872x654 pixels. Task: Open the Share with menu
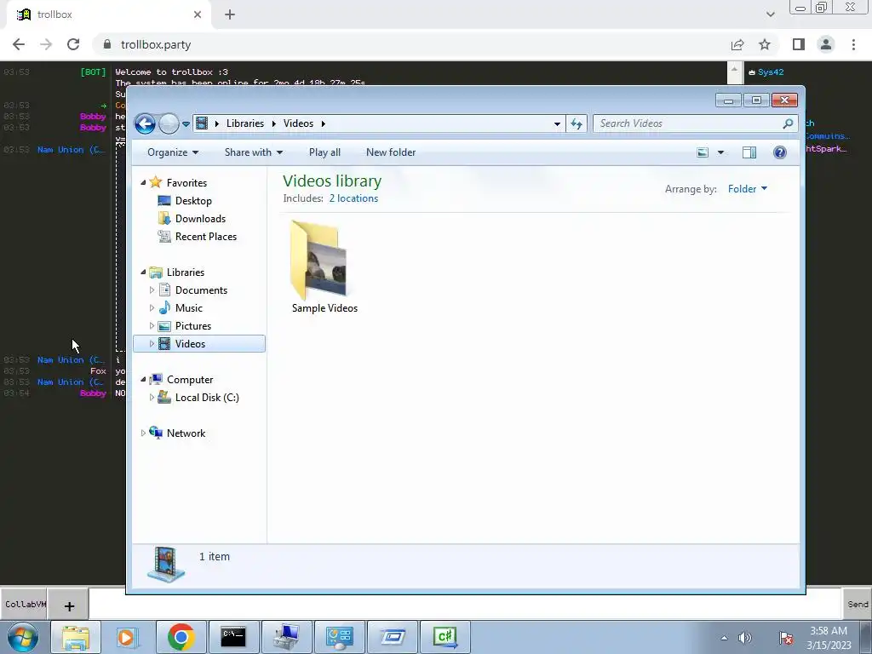click(254, 152)
